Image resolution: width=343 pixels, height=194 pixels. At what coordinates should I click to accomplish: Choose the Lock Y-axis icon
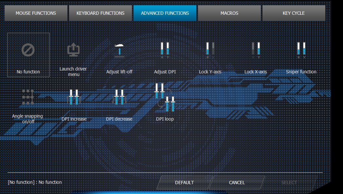[x=210, y=50]
